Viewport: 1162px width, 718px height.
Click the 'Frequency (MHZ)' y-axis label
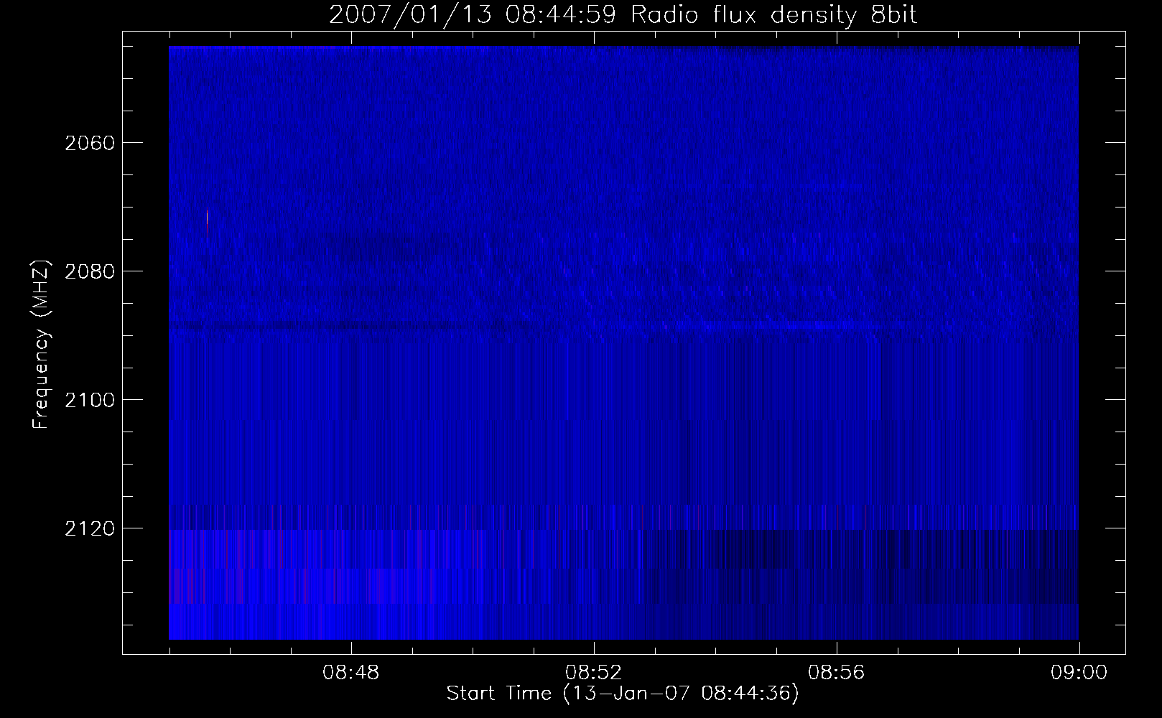42,345
